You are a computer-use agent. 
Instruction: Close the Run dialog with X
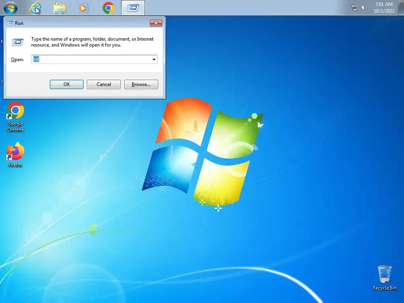[x=156, y=23]
